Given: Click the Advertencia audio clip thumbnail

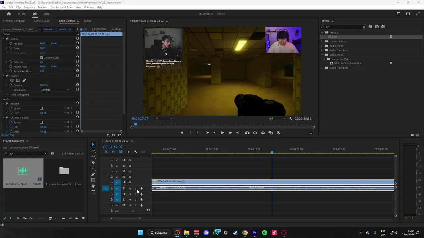Looking at the screenshot, I should point(23,171).
